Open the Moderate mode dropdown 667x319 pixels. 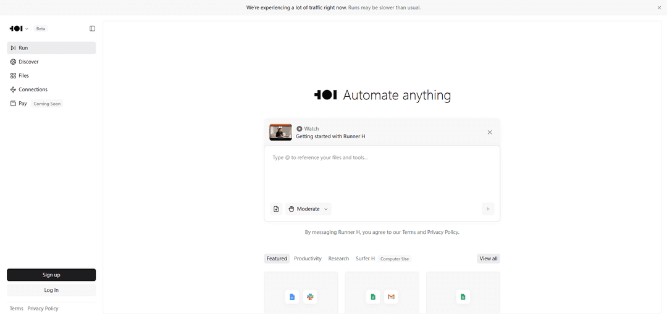pos(308,209)
